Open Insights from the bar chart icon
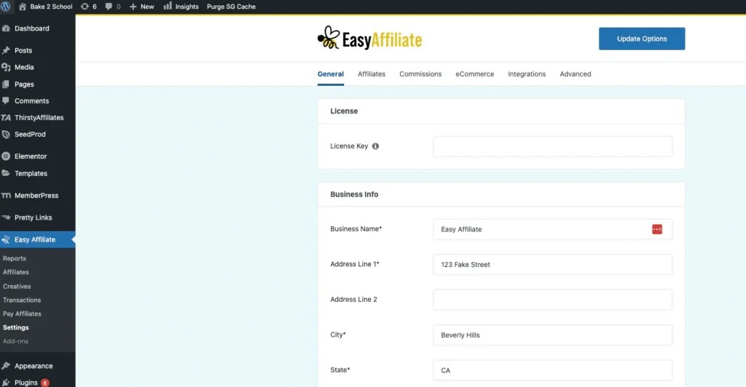 coord(168,7)
